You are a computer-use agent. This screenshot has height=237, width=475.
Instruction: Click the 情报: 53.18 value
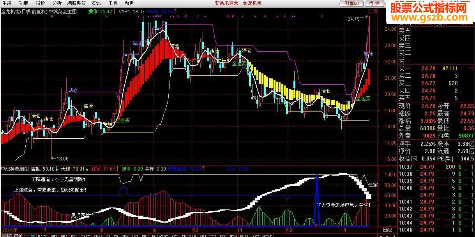43,169
